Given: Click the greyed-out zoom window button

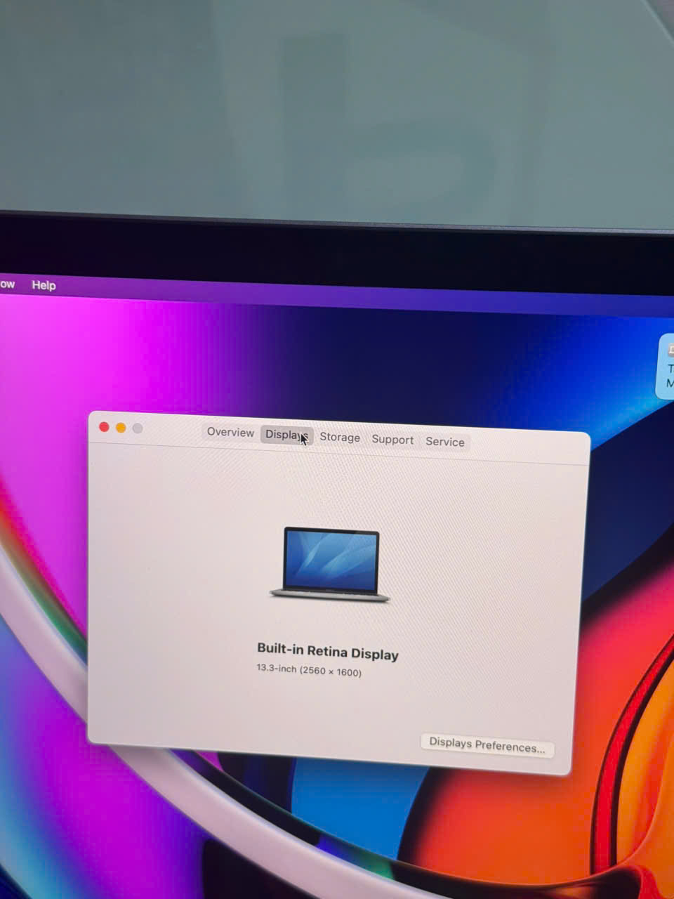Looking at the screenshot, I should [138, 428].
